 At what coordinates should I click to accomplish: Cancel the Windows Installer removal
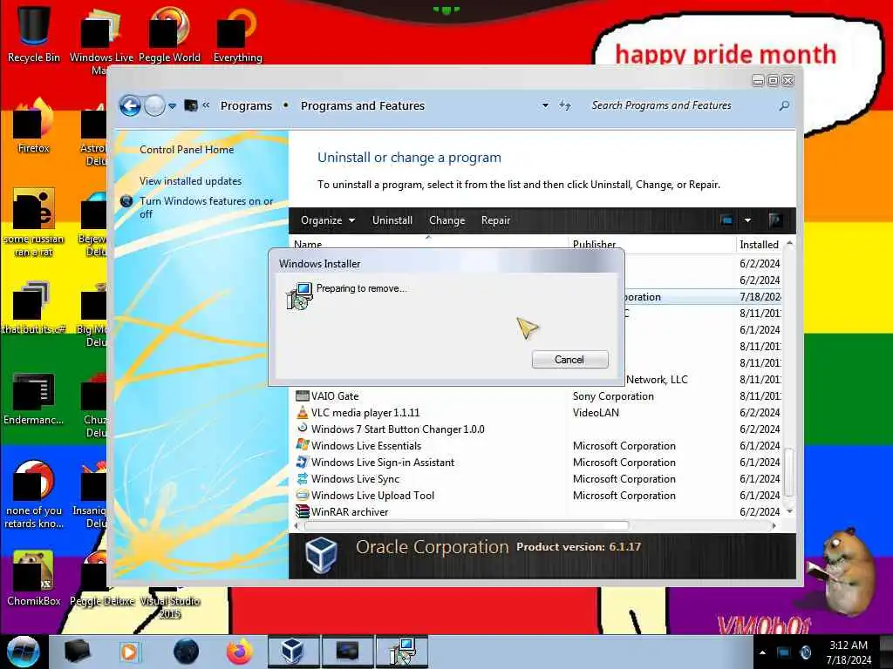click(x=569, y=360)
